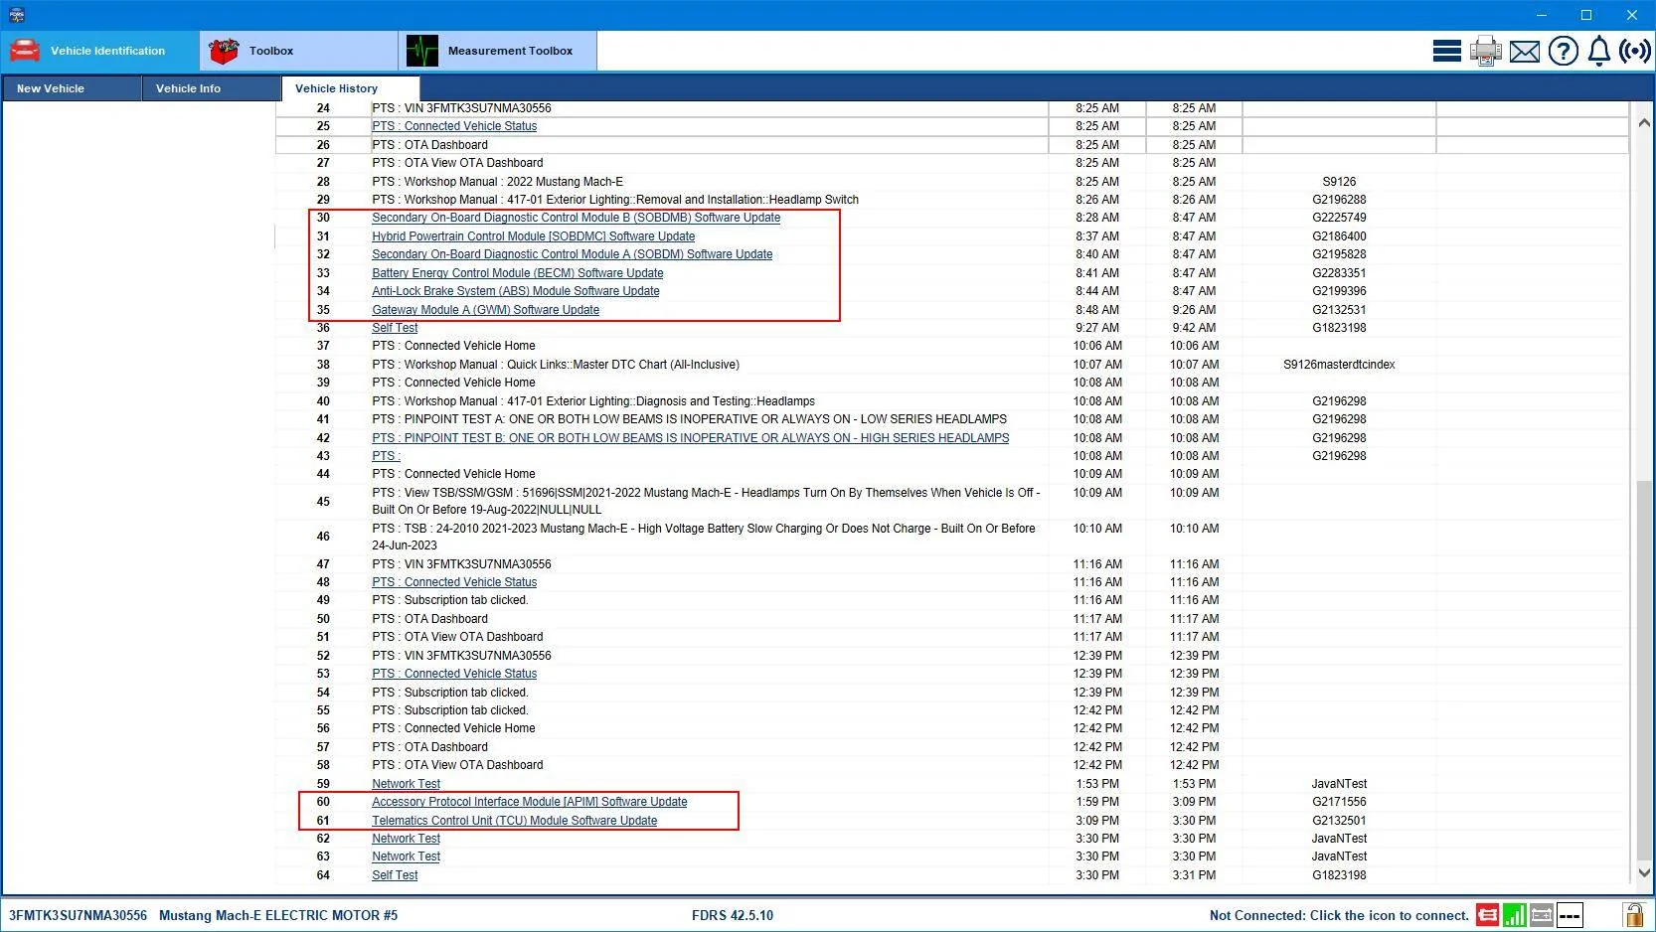Viewport: 1656px width, 932px height.
Task: Open Secondary On-Board Diagnostic Control Module B update link
Action: pos(577,218)
